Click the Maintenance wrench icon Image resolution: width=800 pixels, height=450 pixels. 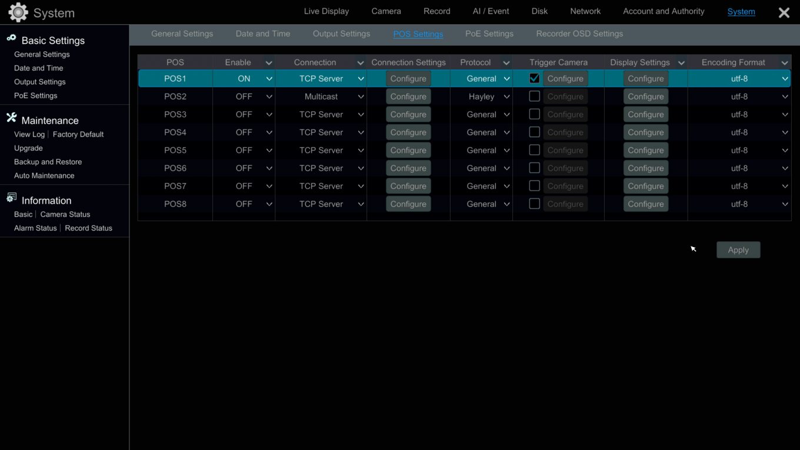[x=11, y=118]
